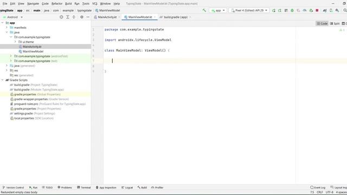Expand the ui.theme package

click(x=15, y=42)
